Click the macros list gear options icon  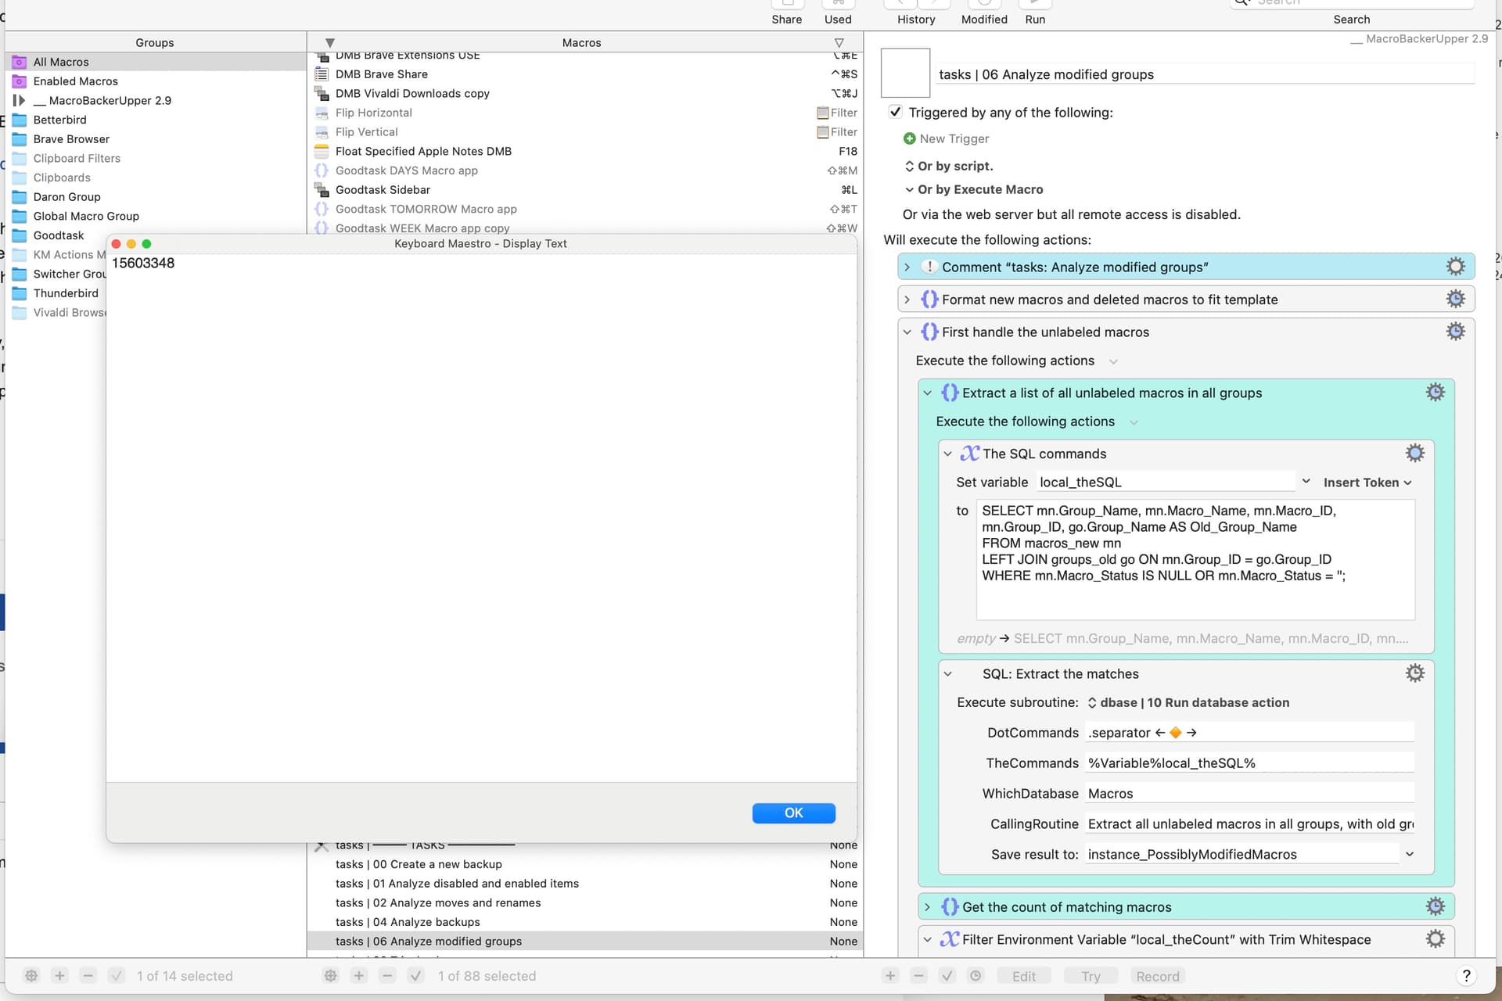(330, 976)
